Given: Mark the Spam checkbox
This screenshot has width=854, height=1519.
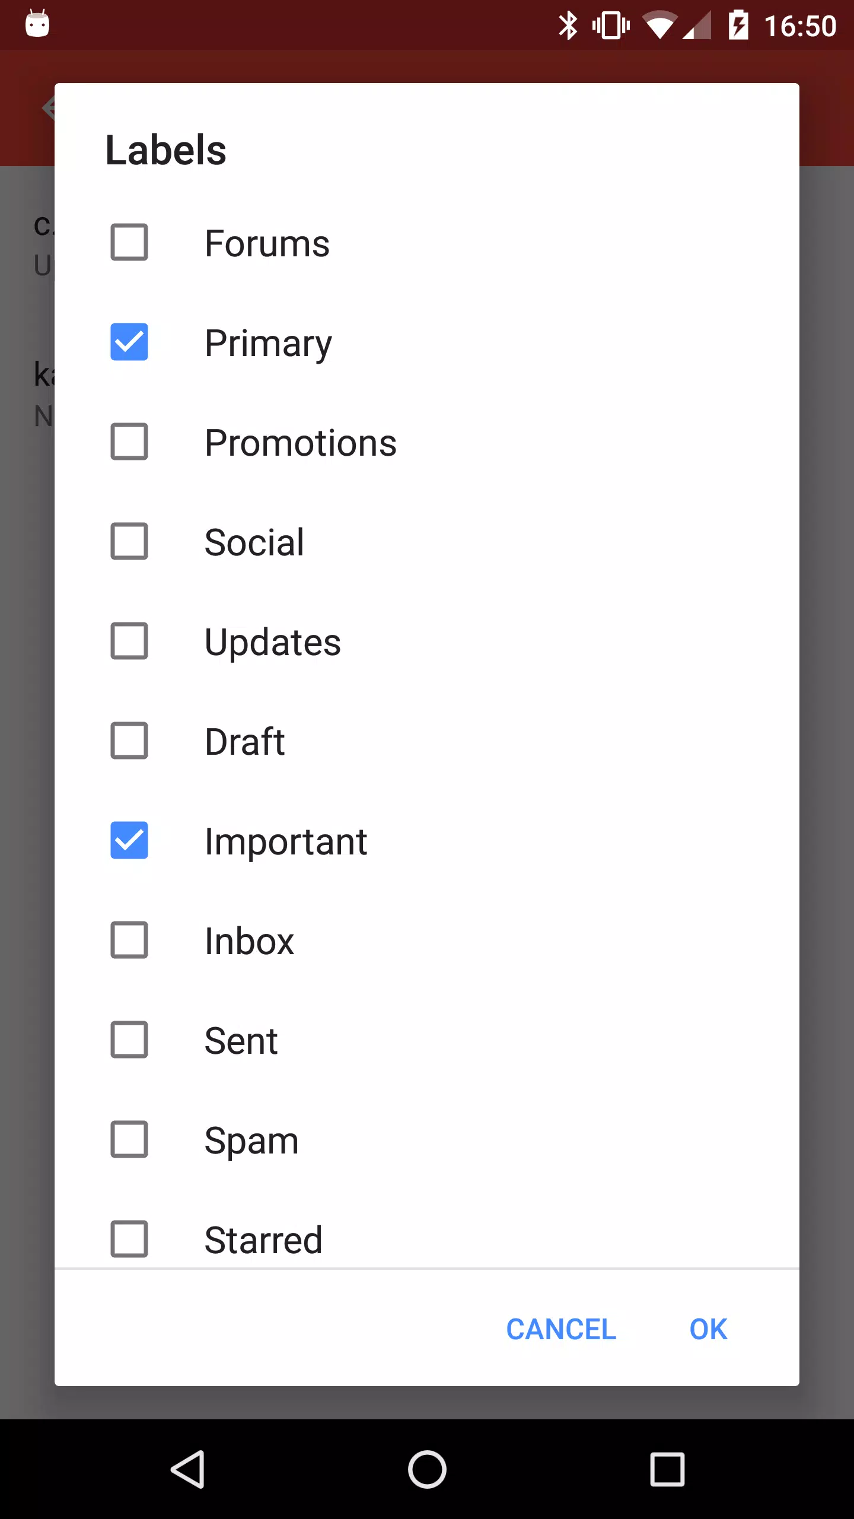Looking at the screenshot, I should (129, 1139).
